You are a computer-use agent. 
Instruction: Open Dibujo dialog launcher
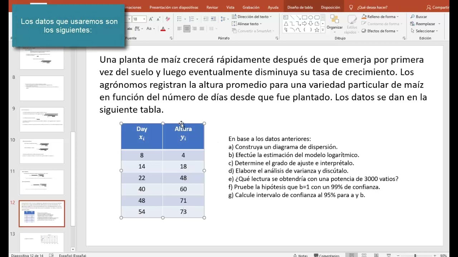(x=404, y=38)
